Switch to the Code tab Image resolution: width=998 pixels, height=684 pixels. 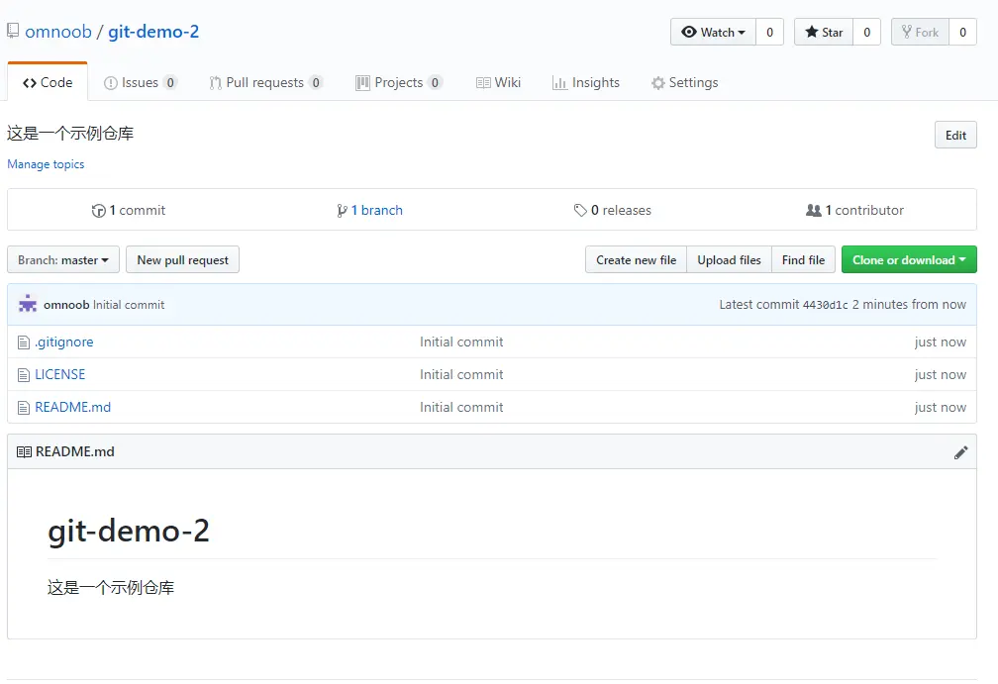tap(48, 82)
